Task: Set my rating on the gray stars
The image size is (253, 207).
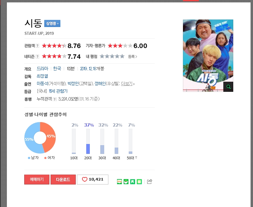Action: point(112,56)
